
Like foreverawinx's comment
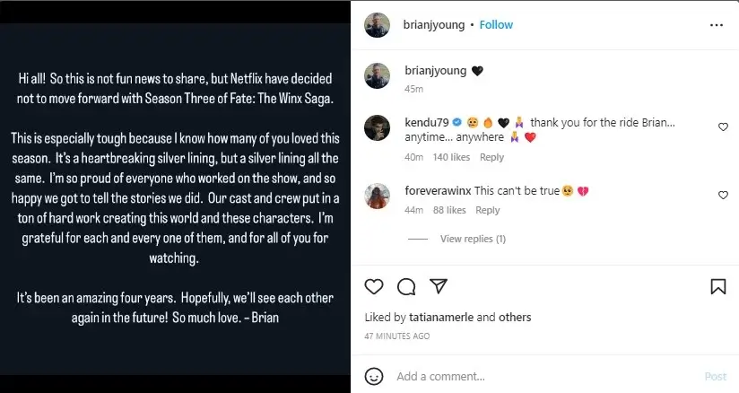point(723,195)
